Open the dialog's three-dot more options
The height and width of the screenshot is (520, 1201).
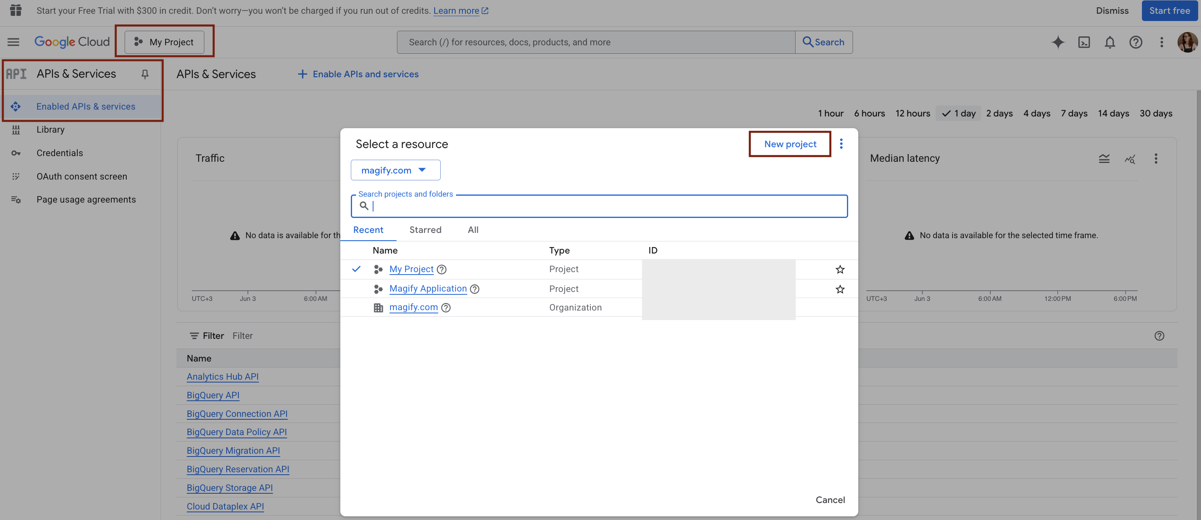click(841, 144)
